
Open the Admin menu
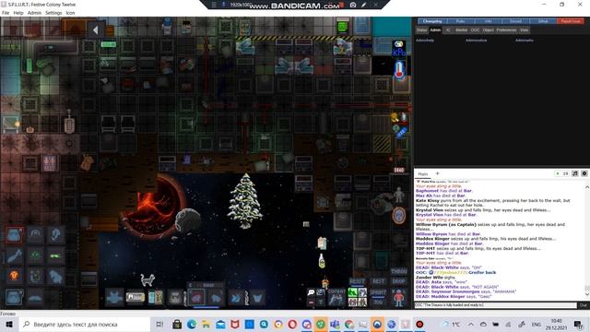tap(34, 13)
